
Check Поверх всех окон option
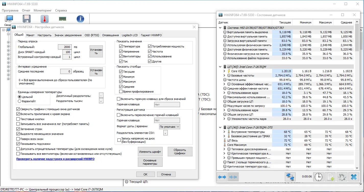[x=18, y=139]
